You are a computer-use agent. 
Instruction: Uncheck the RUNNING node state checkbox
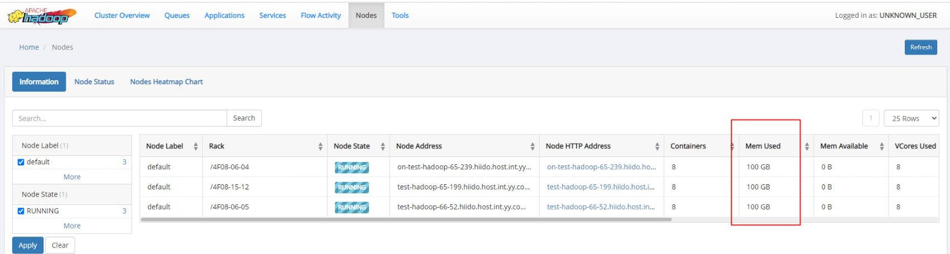[21, 211]
